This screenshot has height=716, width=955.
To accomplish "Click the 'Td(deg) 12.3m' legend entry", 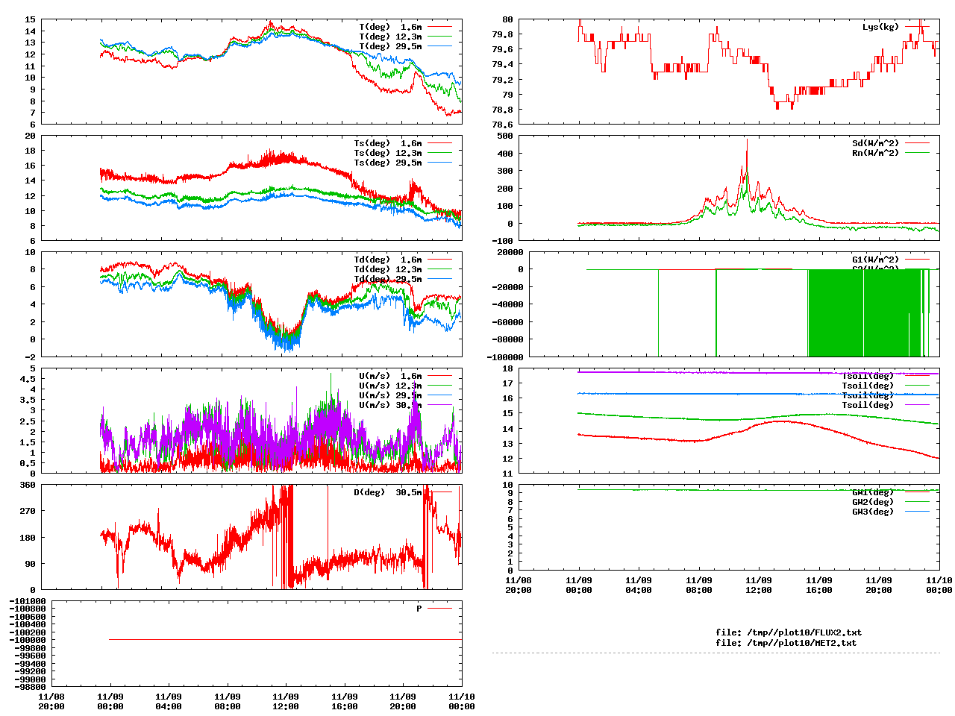I will (387, 269).
